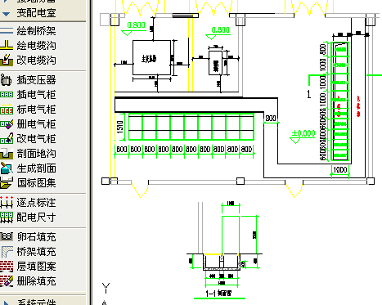Select the 剖面地沟 section trench icon
Image resolution: width=382 pixels, height=305 pixels.
pyautogui.click(x=7, y=154)
